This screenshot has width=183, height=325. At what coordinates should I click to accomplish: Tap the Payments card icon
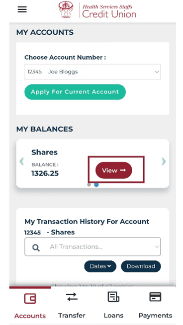point(155,297)
